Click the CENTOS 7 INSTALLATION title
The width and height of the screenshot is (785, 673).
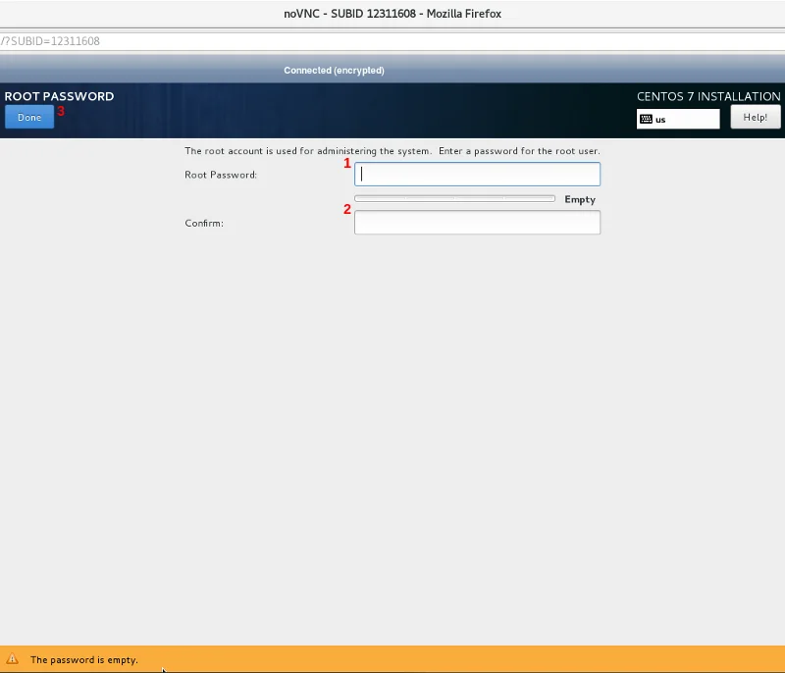(x=708, y=96)
